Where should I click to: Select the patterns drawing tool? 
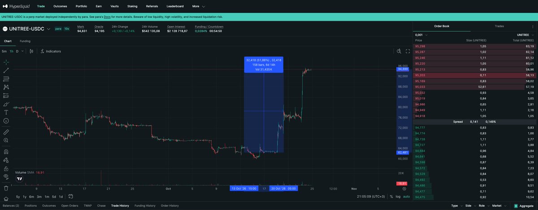(x=6, y=87)
